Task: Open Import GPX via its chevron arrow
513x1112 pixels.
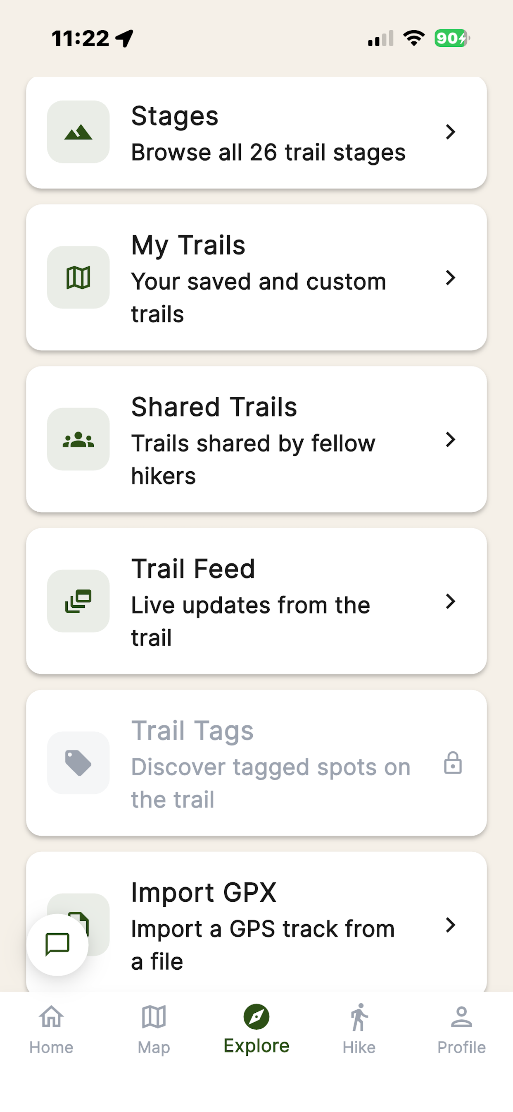Action: 451,925
